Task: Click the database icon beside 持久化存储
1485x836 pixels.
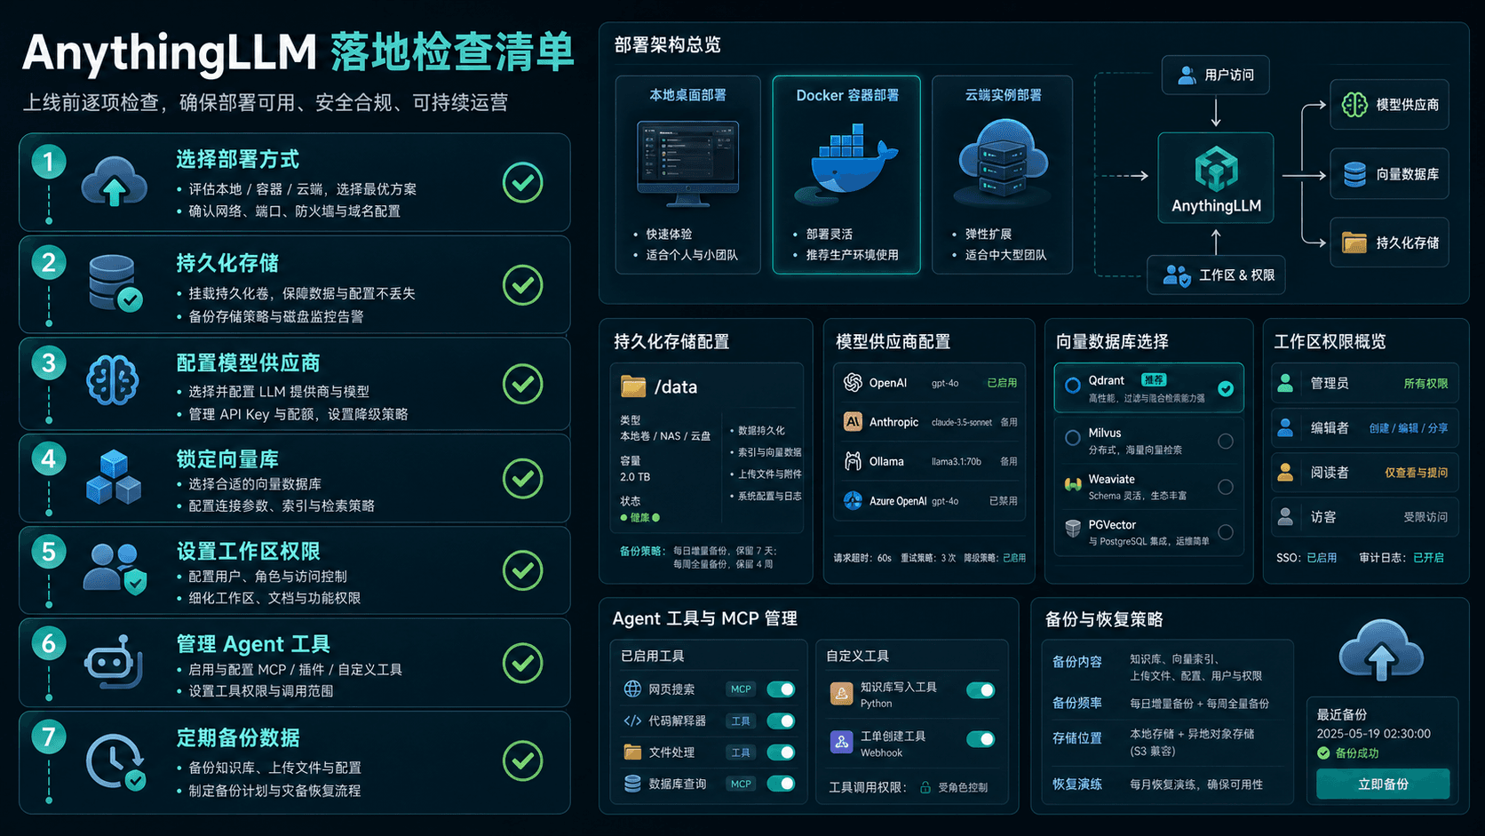Action: point(115,283)
